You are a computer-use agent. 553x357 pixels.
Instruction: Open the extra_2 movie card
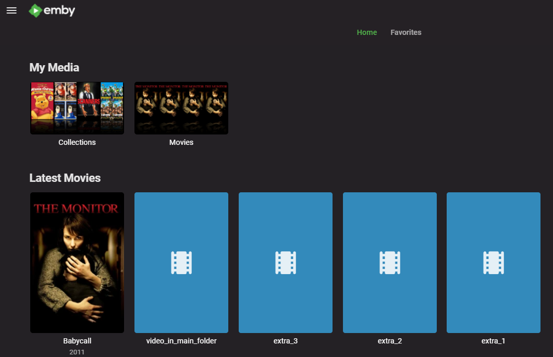[x=390, y=263]
